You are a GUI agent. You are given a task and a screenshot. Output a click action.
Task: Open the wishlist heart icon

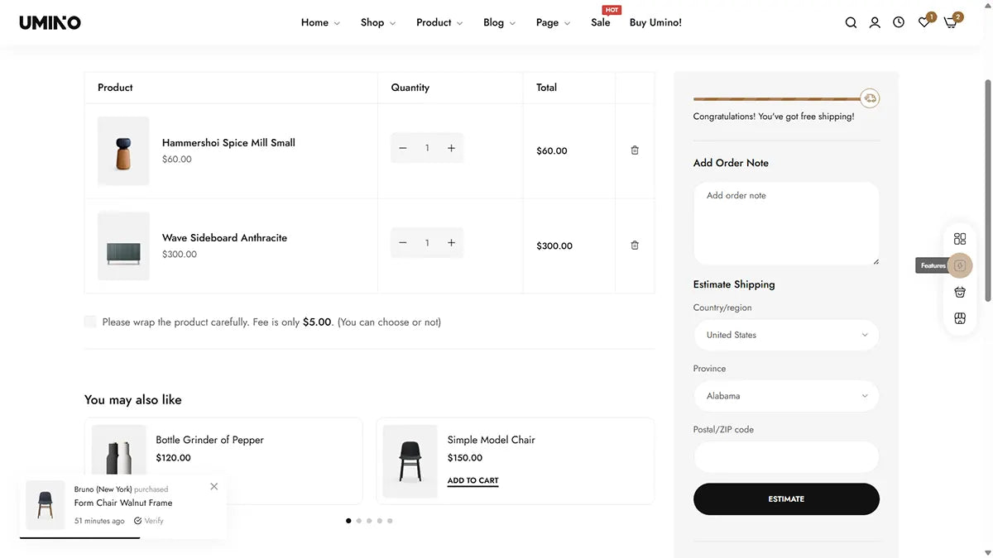pos(923,23)
